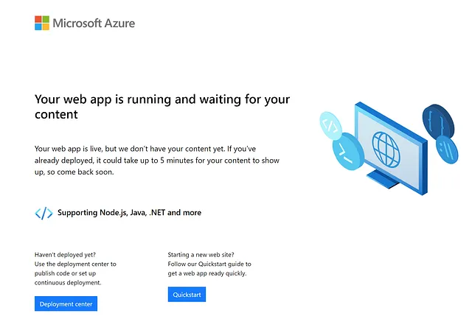
Task: Click the paragraph starting 'Your web app is live'
Action: pos(157,161)
